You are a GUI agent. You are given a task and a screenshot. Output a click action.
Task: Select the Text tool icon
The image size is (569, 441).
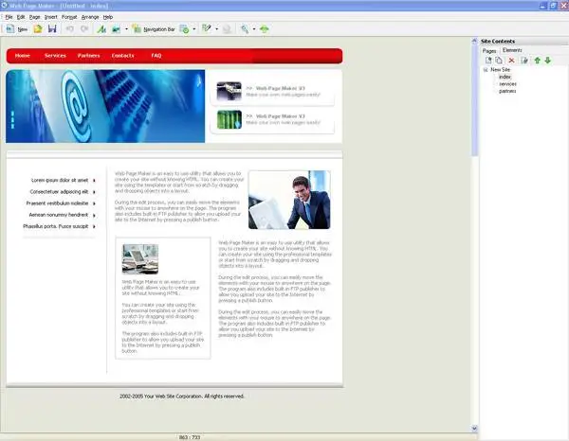pyautogui.click(x=101, y=29)
